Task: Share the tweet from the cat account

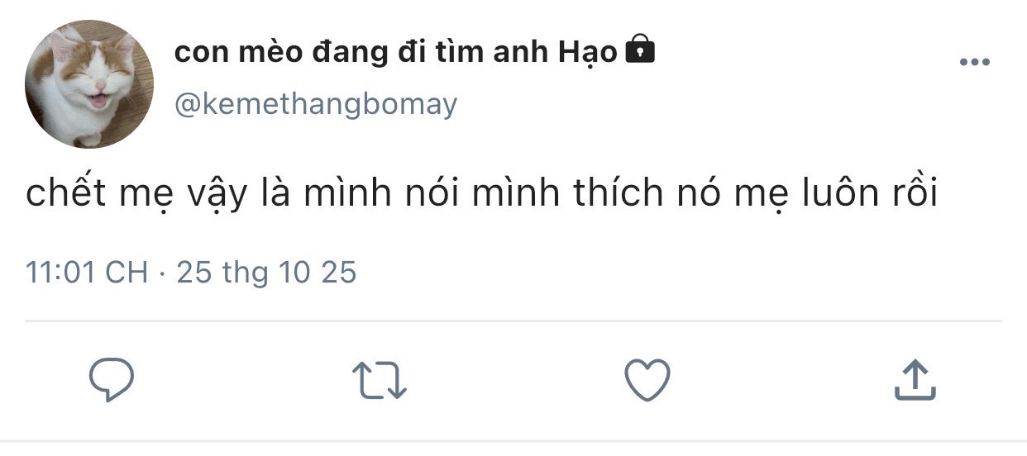Action: coord(915,381)
